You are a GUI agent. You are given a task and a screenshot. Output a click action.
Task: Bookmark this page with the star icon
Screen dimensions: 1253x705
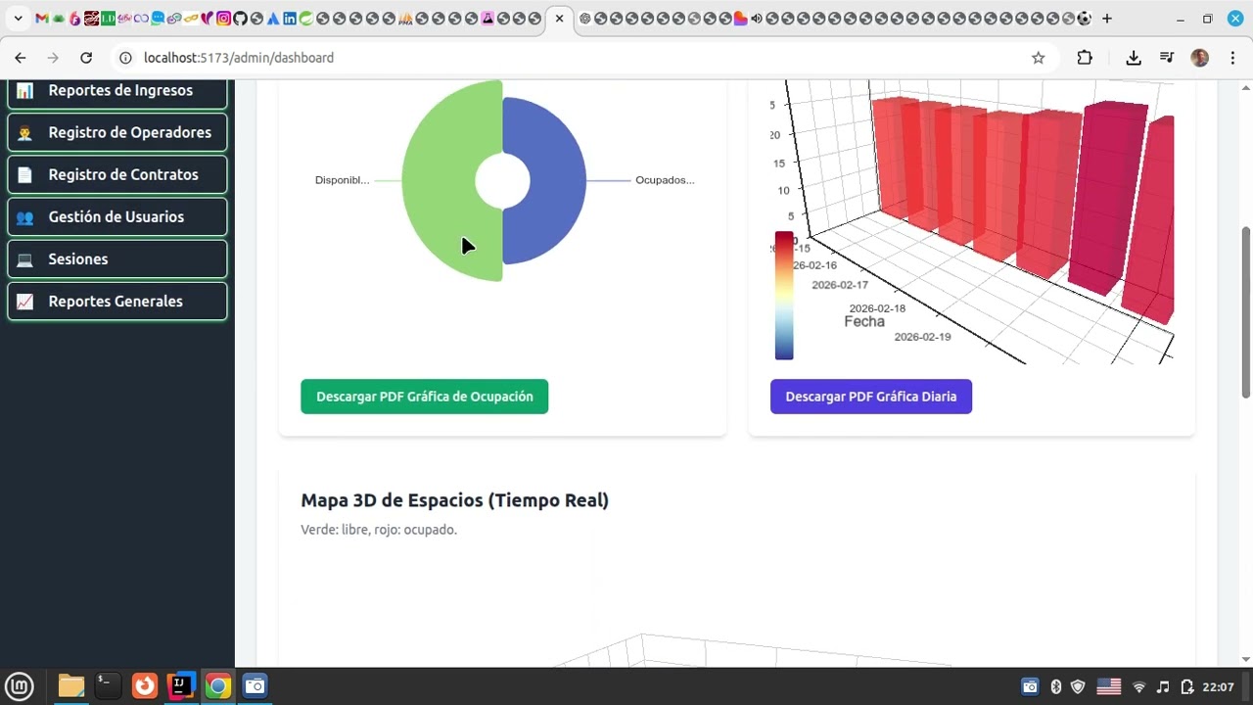pyautogui.click(x=1039, y=58)
